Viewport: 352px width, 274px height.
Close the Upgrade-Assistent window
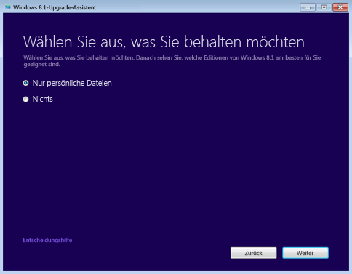click(x=340, y=7)
